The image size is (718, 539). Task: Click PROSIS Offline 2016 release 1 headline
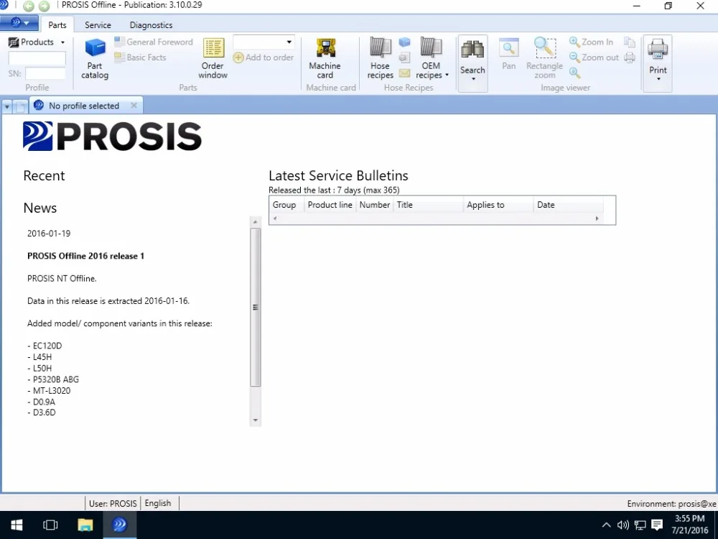(85, 256)
